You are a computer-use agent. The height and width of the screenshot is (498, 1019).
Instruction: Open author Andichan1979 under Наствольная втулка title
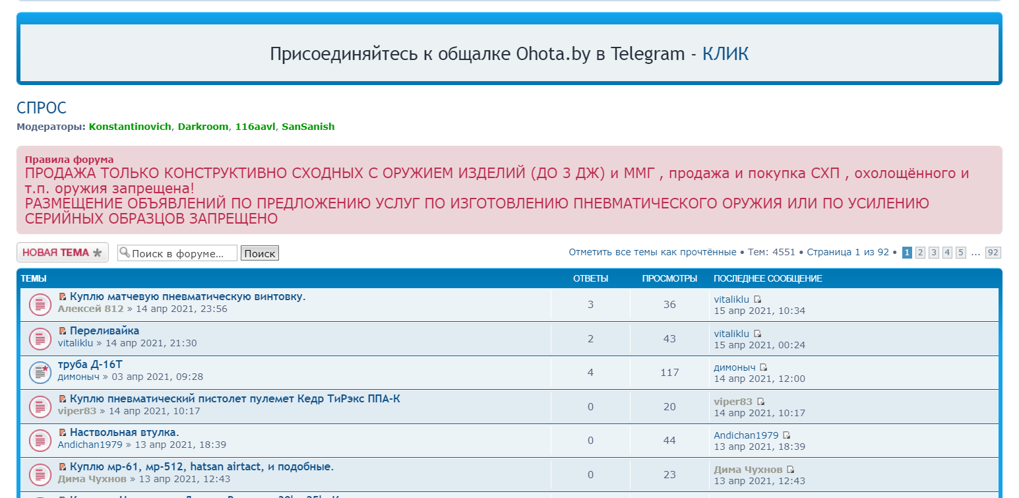[90, 445]
